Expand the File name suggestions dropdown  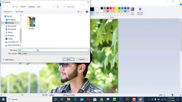coord(88,50)
